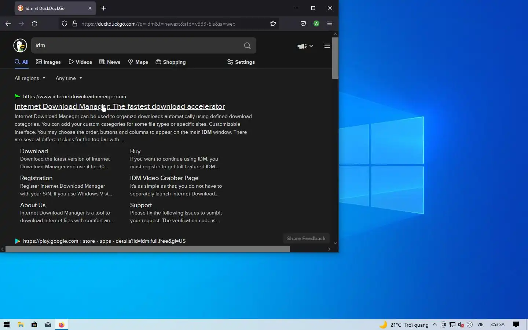Image resolution: width=528 pixels, height=330 pixels.
Task: Click the browser back arrow
Action: point(8,24)
